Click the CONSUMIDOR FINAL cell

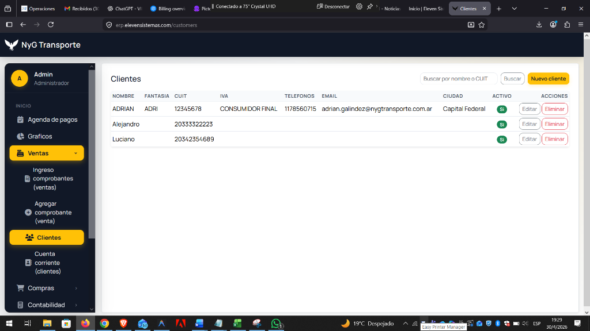[248, 109]
